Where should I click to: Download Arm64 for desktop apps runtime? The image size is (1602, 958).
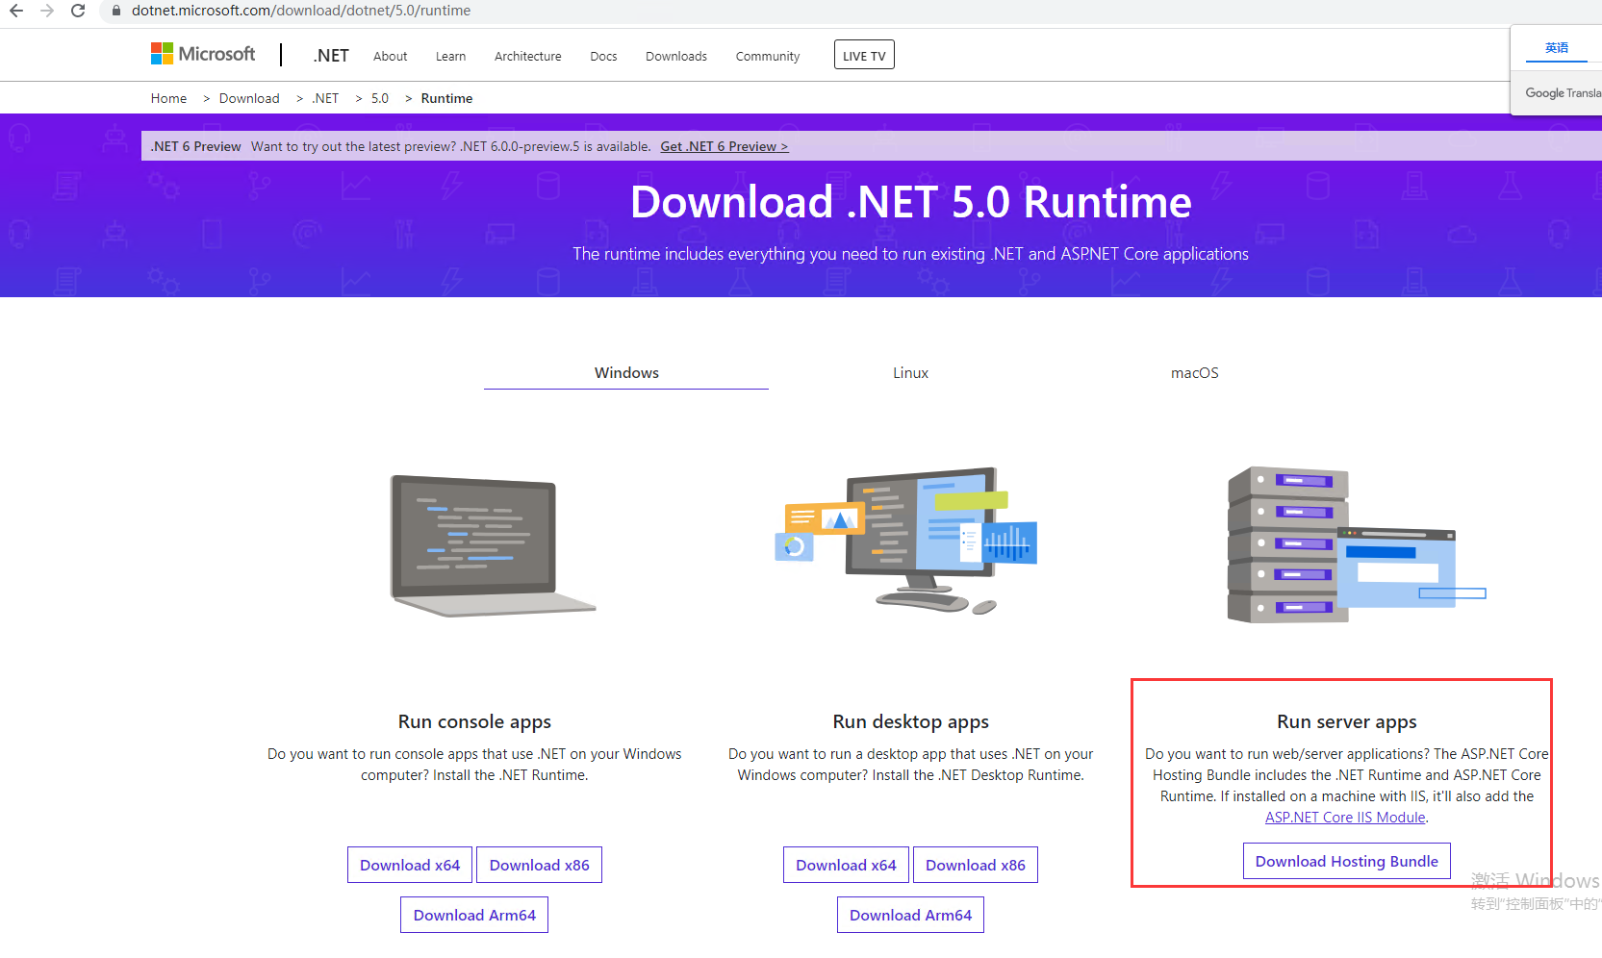(x=910, y=915)
